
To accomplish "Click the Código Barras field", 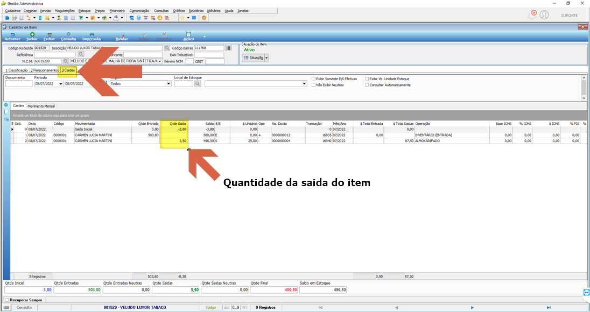I will (x=209, y=48).
